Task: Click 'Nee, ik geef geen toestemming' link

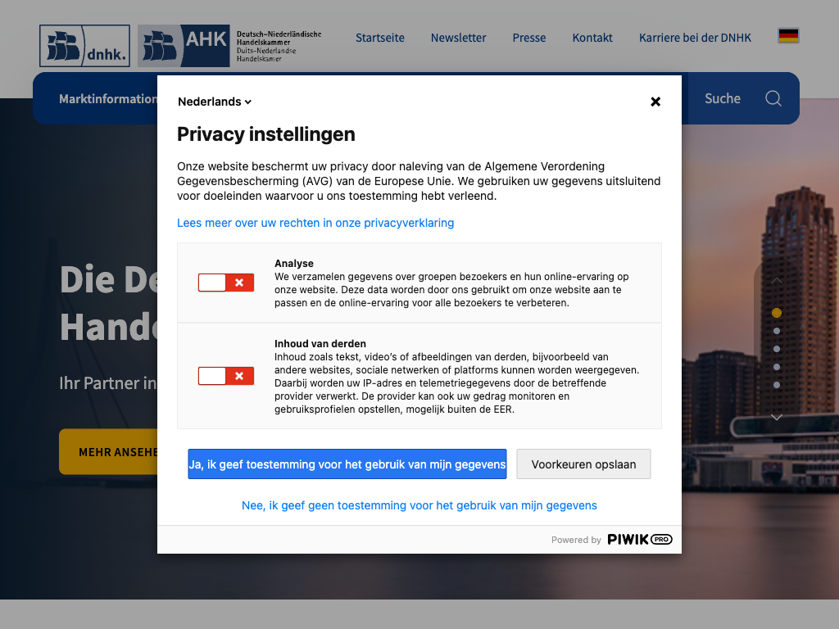Action: (419, 505)
